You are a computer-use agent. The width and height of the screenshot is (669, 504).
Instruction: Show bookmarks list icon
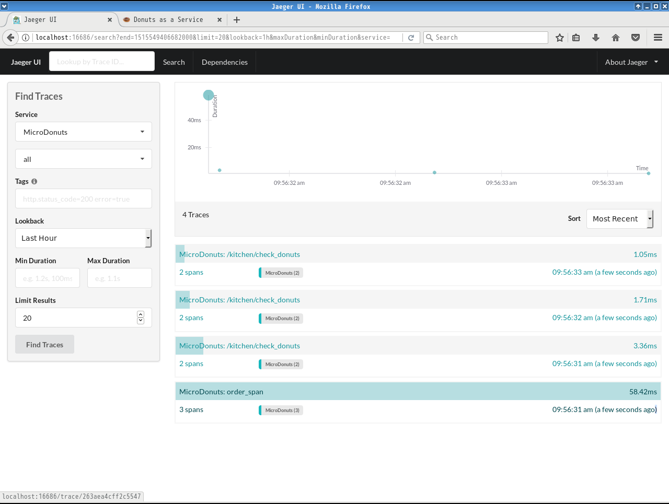tap(576, 38)
